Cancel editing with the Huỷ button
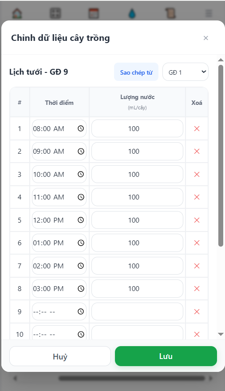 pos(60,356)
